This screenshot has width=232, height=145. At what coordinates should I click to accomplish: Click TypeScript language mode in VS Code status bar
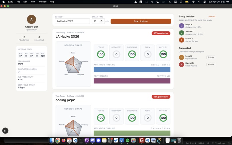[x=220, y=143]
